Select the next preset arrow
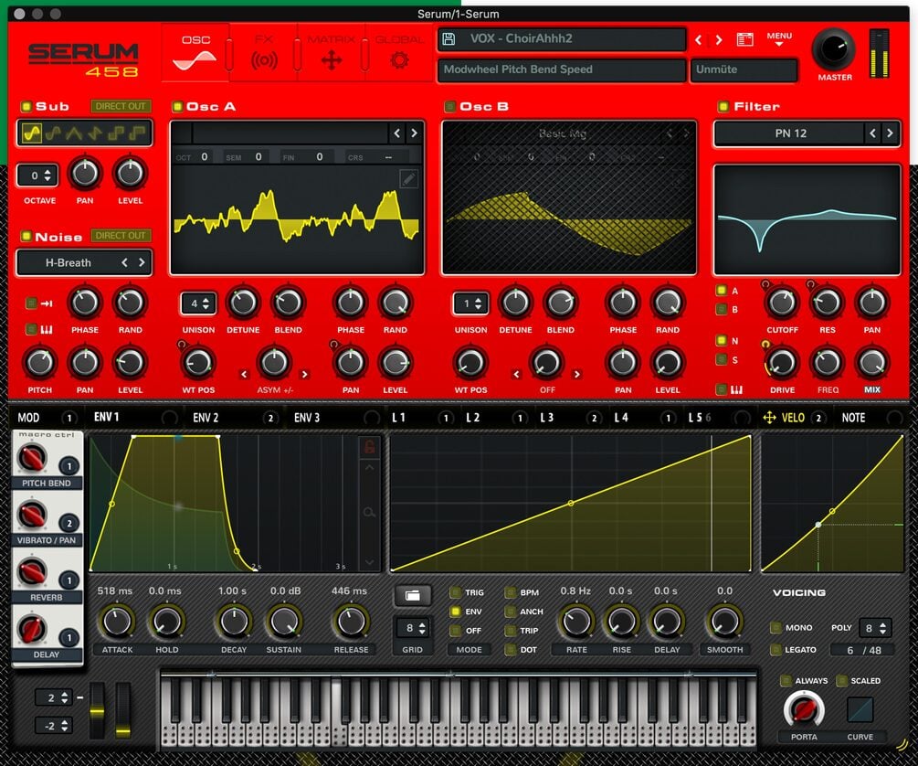This screenshot has height=766, width=918. pyautogui.click(x=719, y=40)
